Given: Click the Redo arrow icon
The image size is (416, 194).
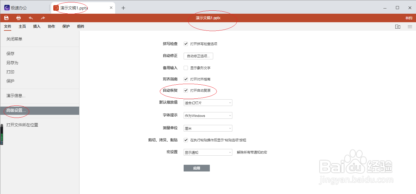Looking at the screenshot, I should [42, 18].
